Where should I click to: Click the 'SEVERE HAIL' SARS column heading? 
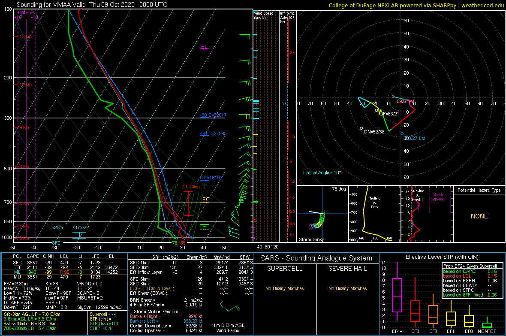(347, 269)
